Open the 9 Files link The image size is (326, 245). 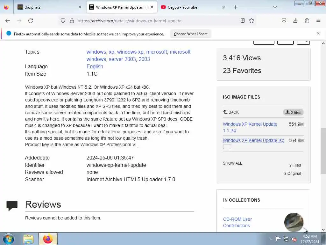tap(295, 165)
